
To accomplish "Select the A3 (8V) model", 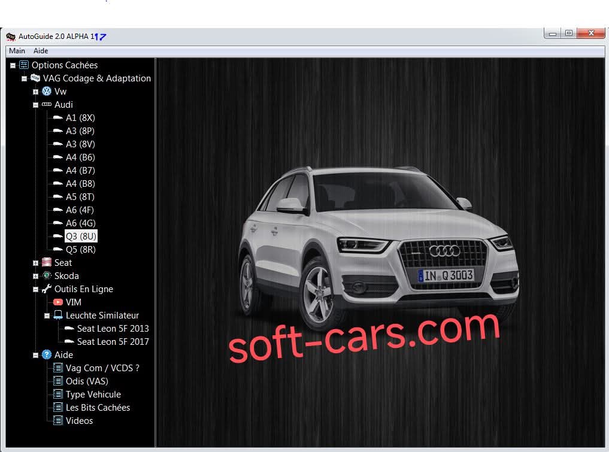I will pyautogui.click(x=80, y=144).
